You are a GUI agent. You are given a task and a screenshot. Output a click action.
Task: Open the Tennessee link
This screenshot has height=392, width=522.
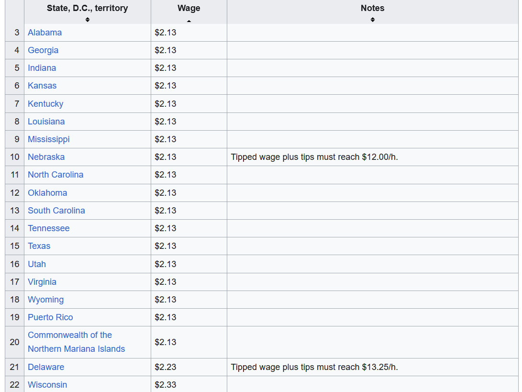[48, 228]
